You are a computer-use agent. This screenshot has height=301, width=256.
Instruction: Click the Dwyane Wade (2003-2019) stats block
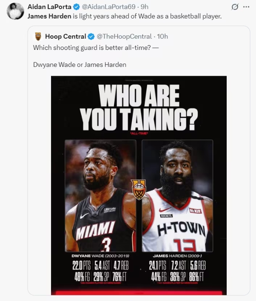coord(100,270)
